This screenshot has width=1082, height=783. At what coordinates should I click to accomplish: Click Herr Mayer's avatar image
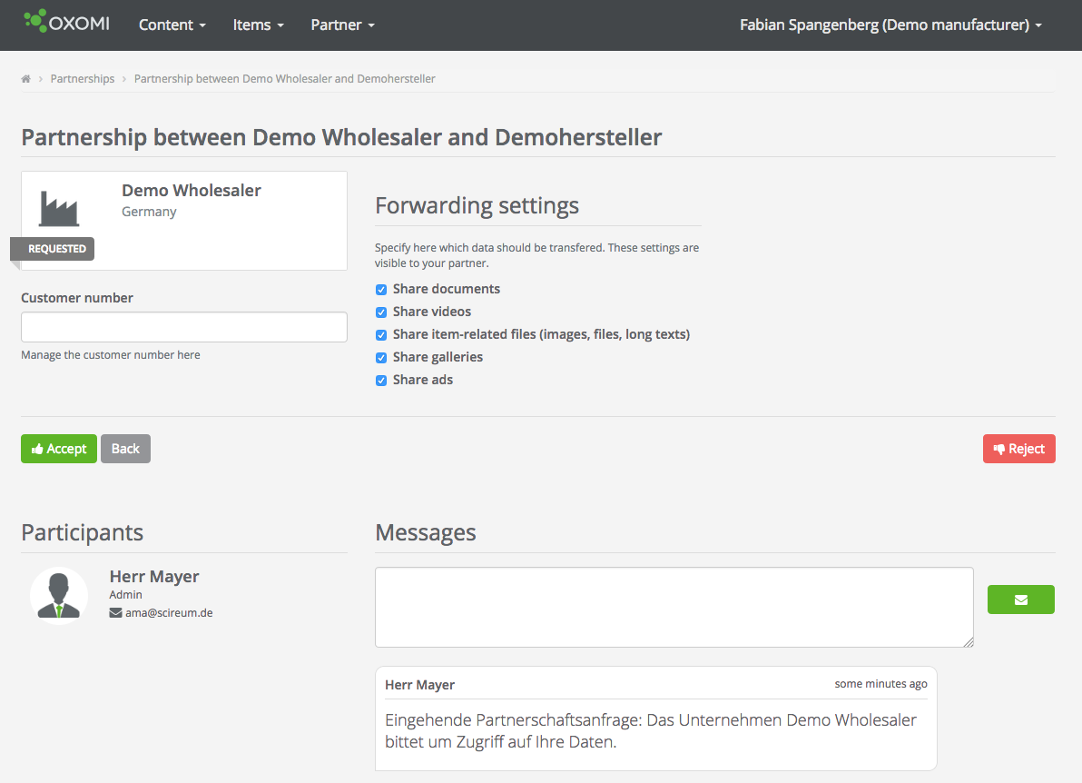pos(59,596)
